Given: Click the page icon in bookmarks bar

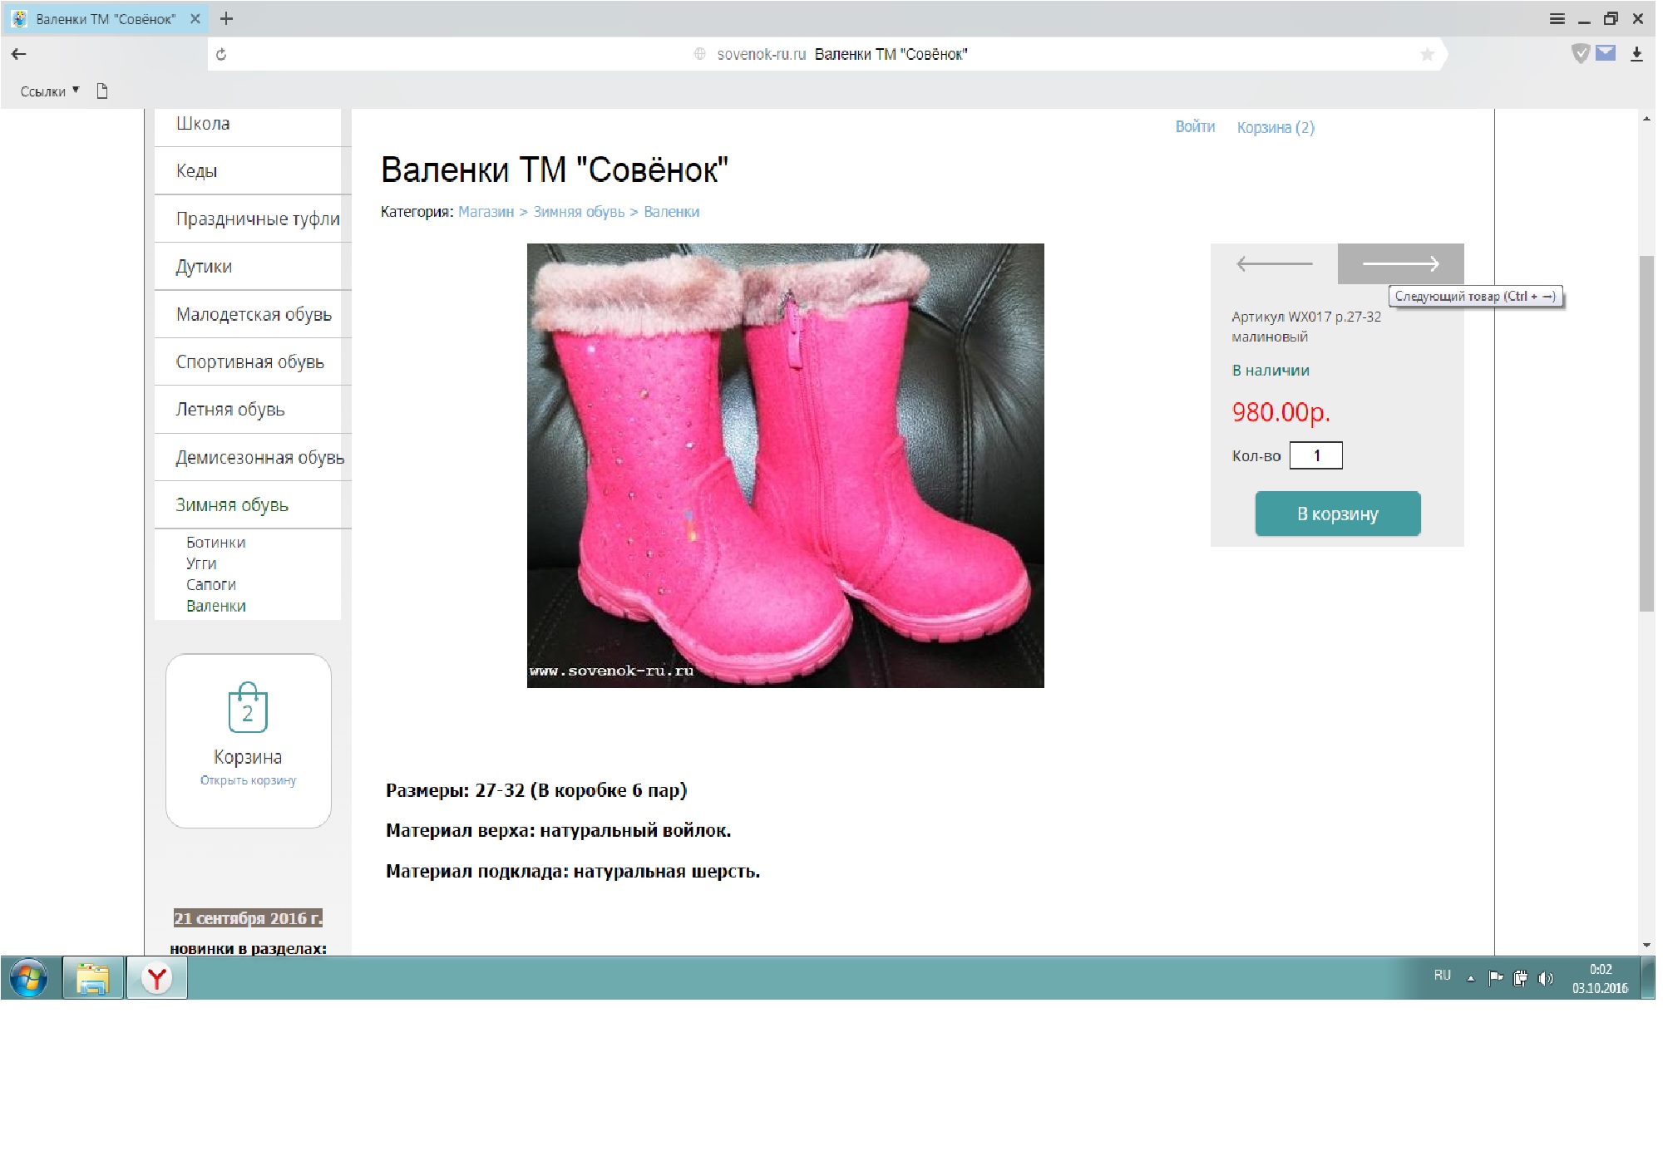Looking at the screenshot, I should click(x=102, y=91).
